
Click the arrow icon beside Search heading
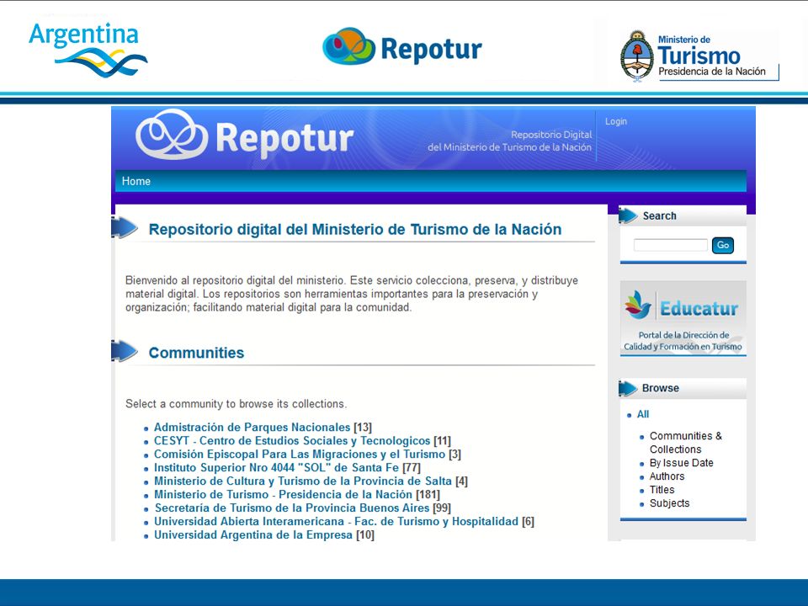click(x=628, y=215)
